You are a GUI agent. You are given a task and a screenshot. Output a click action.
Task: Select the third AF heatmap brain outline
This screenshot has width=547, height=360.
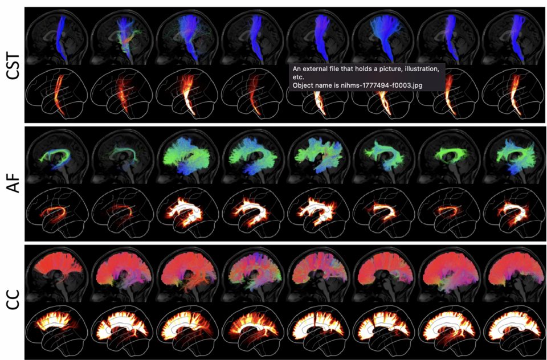(x=187, y=211)
